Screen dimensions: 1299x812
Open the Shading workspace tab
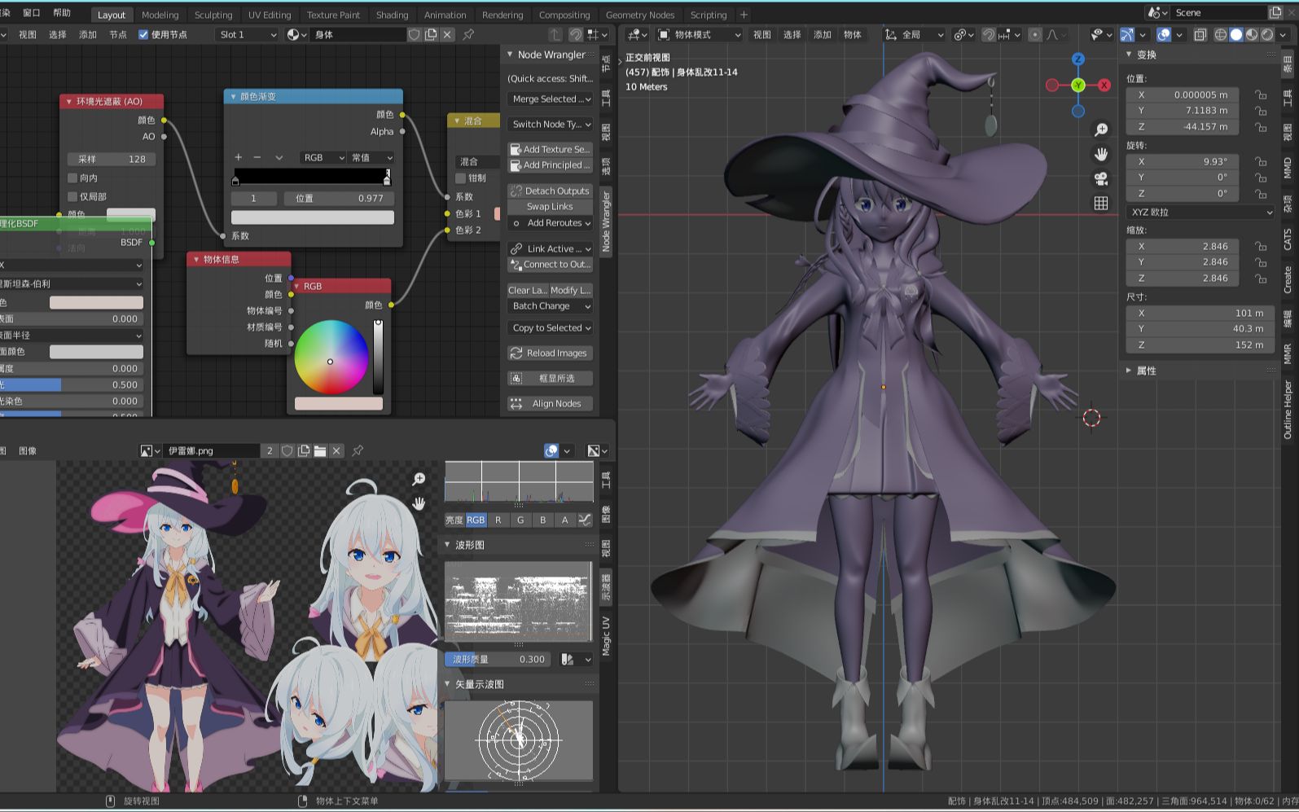[392, 15]
